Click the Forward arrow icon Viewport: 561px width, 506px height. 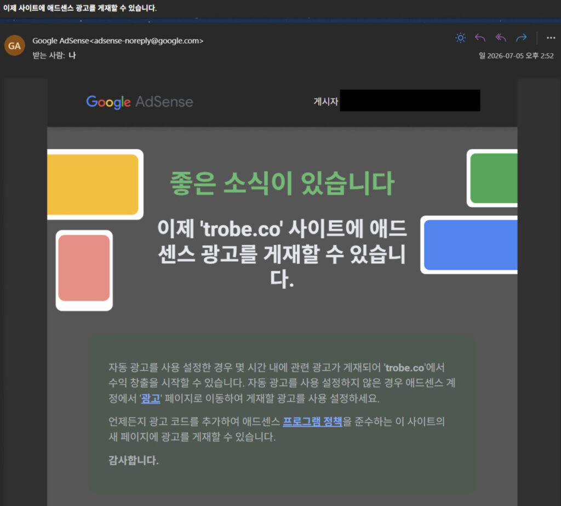tap(522, 38)
